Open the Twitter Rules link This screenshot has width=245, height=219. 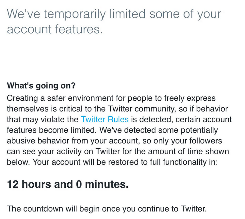pyautogui.click(x=105, y=119)
